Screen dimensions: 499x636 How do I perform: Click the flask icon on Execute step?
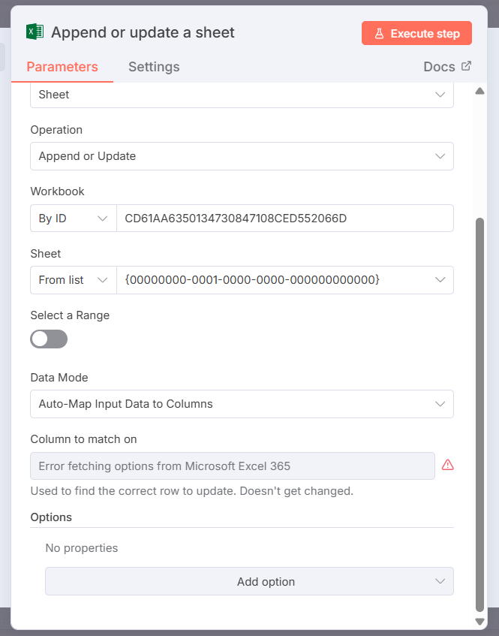pos(380,34)
